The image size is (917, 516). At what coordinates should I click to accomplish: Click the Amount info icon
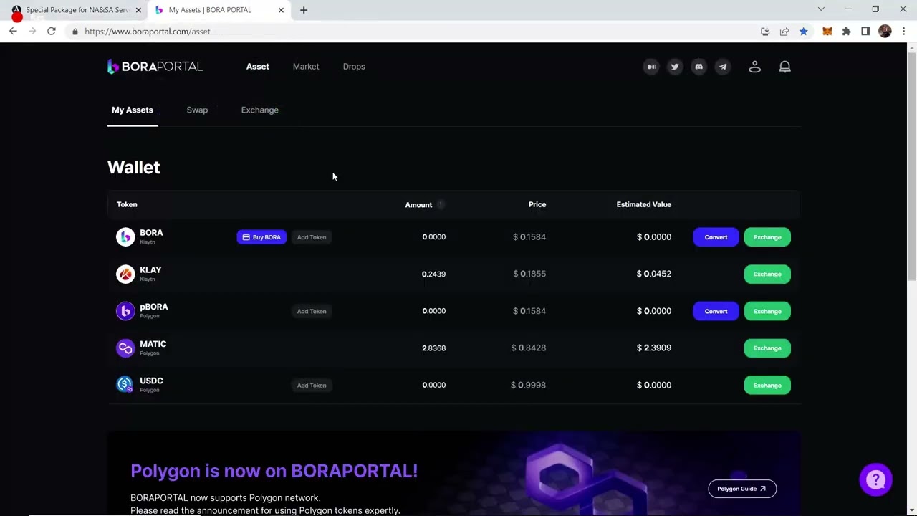[x=441, y=204]
